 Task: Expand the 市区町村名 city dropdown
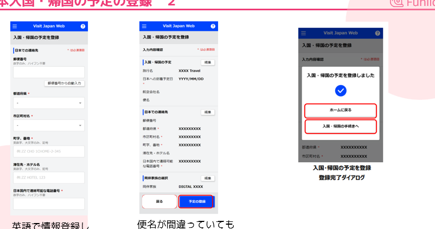point(49,125)
